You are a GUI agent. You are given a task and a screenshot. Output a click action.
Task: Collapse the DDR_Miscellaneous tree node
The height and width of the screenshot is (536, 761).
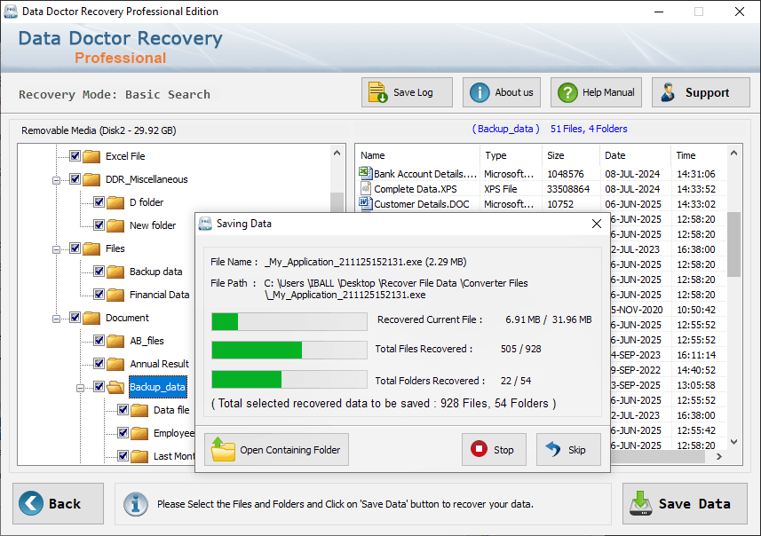coord(56,180)
